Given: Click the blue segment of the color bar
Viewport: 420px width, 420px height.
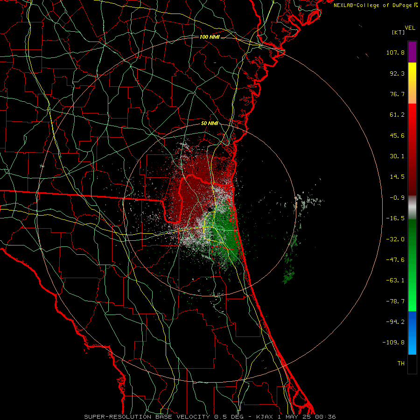Looking at the screenshot, I should pyautogui.click(x=412, y=333).
